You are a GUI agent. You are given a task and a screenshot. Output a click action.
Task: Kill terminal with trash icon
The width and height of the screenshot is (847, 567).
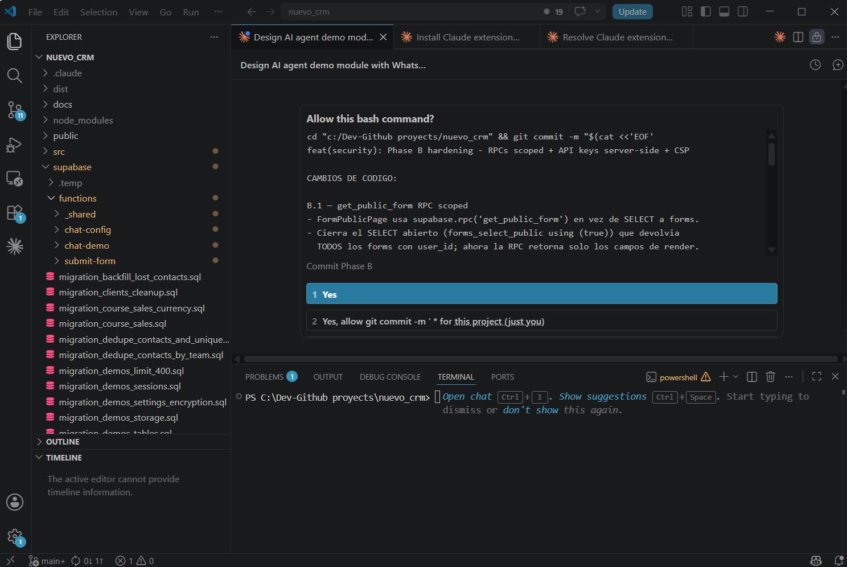click(770, 377)
